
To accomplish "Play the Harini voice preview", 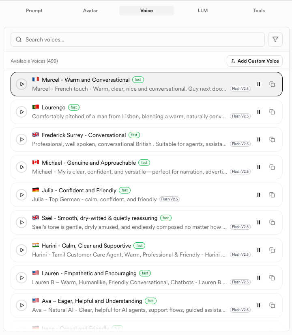I will pyautogui.click(x=21, y=250).
